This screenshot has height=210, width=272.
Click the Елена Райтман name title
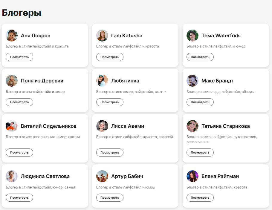220,176
